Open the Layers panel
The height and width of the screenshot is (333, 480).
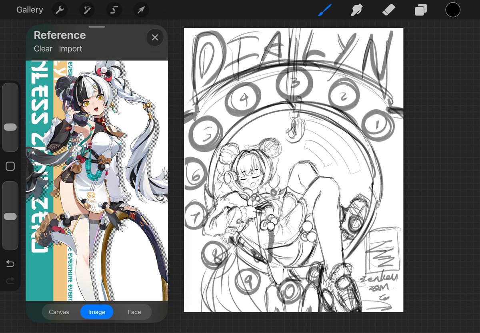click(421, 10)
